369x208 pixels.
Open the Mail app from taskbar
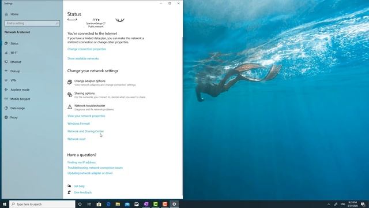pyautogui.click(x=127, y=204)
